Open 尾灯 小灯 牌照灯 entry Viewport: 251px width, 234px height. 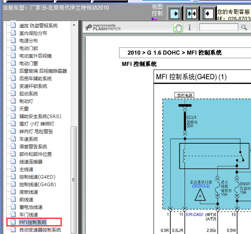[37, 124]
